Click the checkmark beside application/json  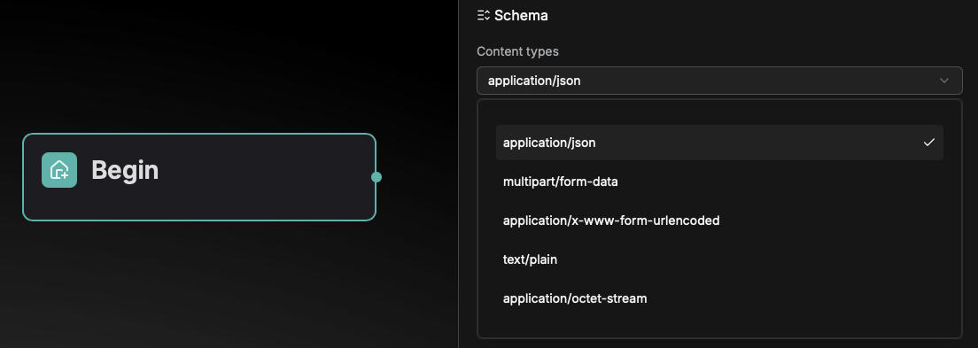(x=928, y=143)
